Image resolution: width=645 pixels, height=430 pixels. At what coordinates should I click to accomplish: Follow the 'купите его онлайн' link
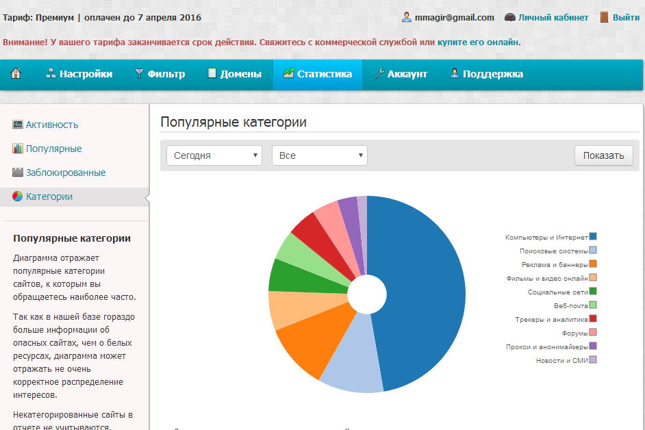point(478,42)
